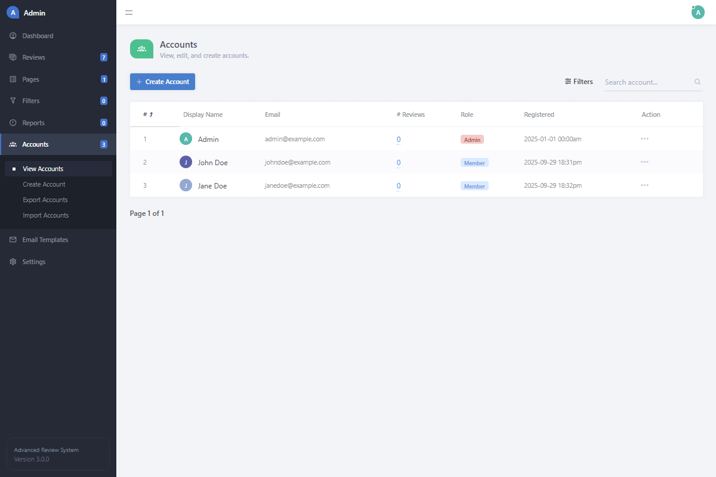Viewport: 716px width, 477px height.
Task: Click the Create Account button
Action: (x=162, y=81)
